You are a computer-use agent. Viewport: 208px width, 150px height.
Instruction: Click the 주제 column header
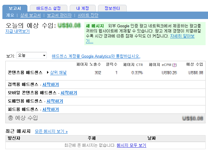(x=92, y=138)
